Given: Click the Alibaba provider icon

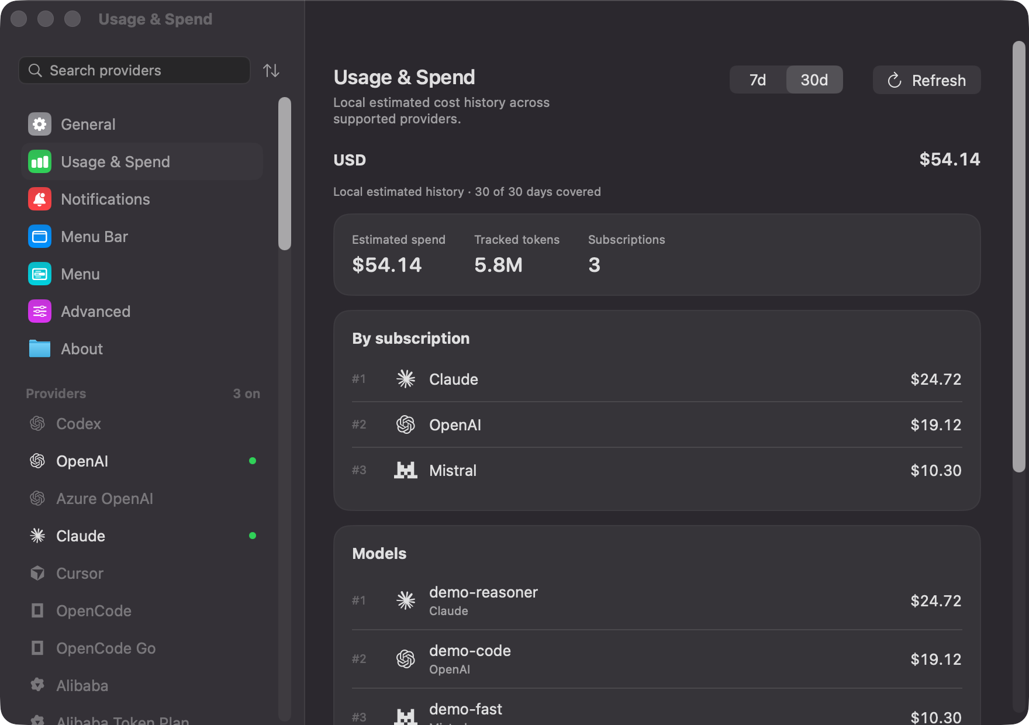Looking at the screenshot, I should click(x=37, y=685).
